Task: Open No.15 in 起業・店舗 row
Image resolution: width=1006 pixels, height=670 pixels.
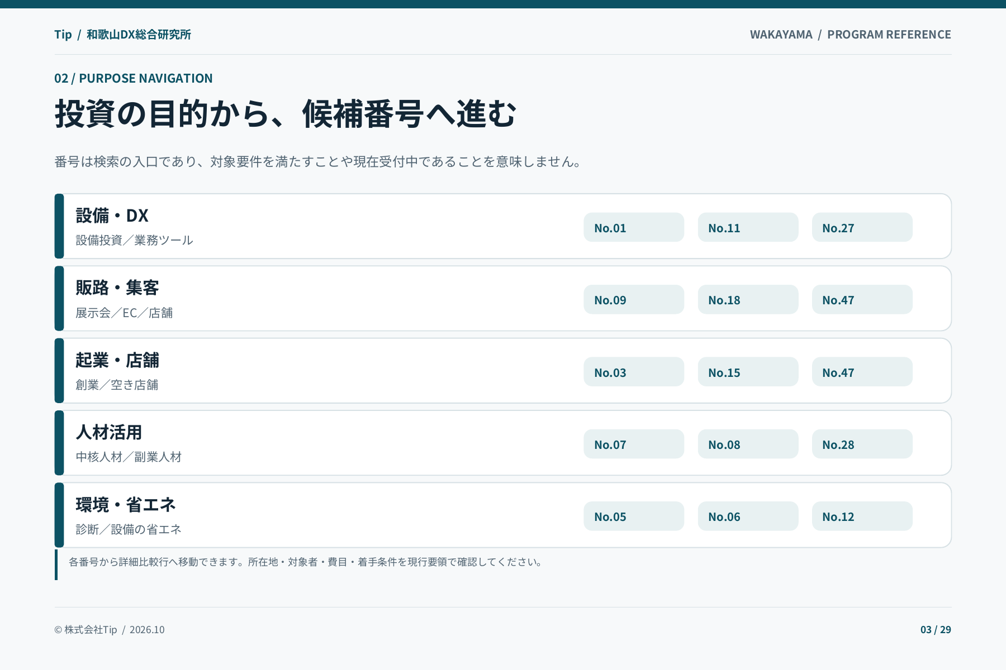Action: click(x=748, y=372)
